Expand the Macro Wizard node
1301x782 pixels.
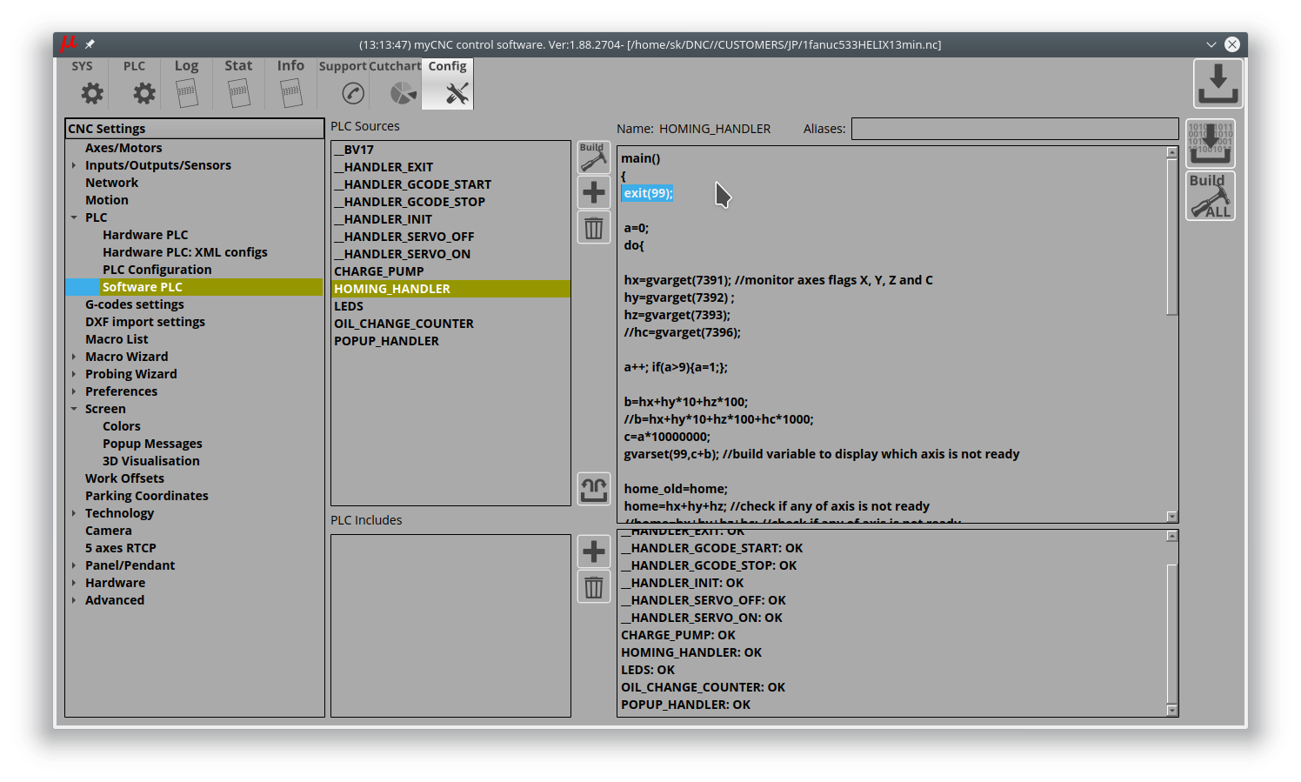tap(74, 357)
